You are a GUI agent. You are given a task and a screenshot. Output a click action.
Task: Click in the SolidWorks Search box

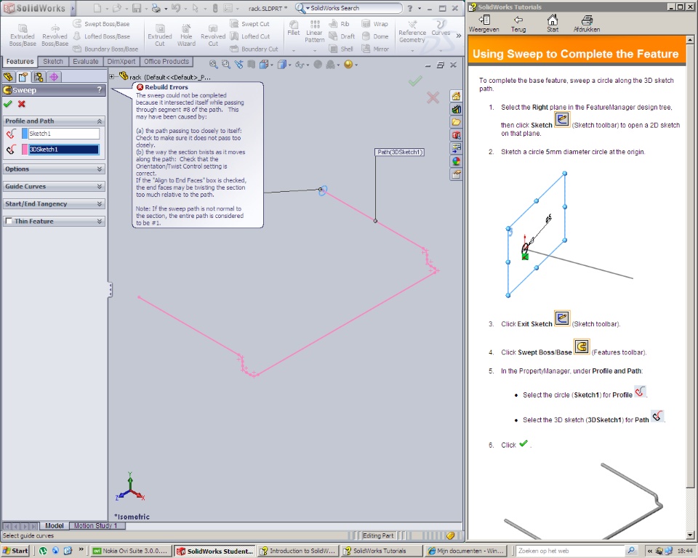click(x=356, y=8)
